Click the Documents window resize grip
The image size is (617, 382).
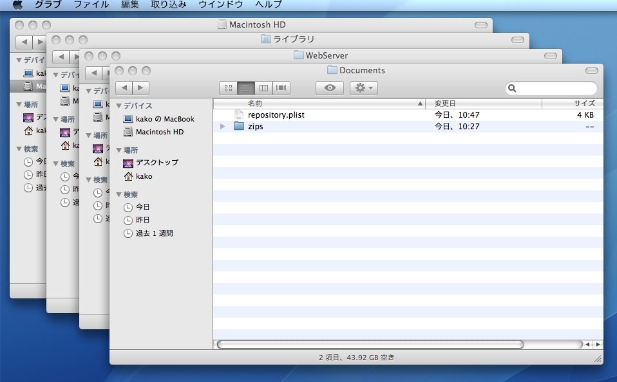pos(598,358)
